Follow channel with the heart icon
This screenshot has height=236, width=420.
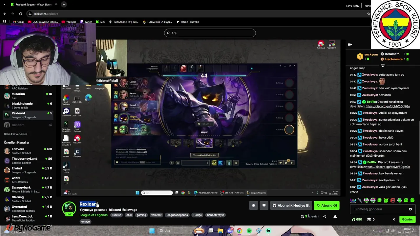264,206
